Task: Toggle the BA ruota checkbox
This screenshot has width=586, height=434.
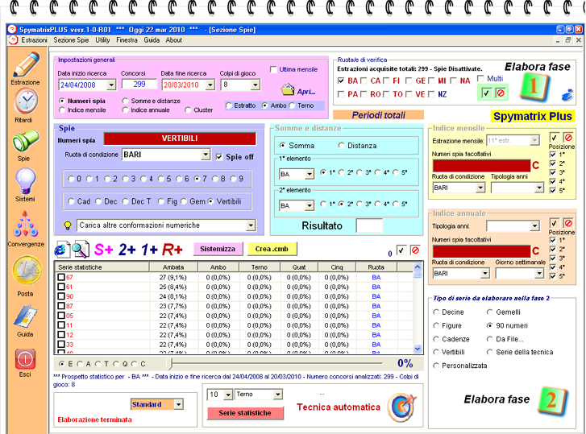Action: click(341, 81)
